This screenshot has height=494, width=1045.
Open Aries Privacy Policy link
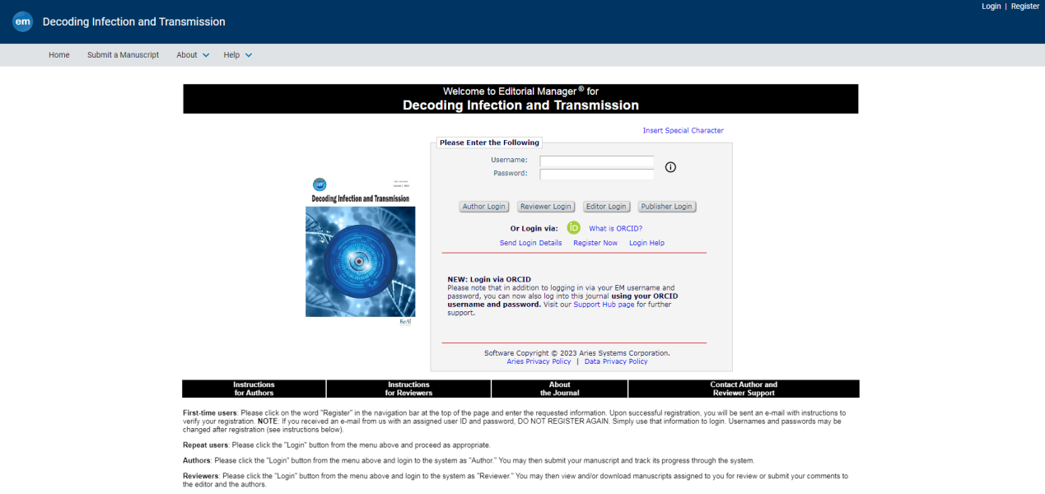click(x=539, y=361)
